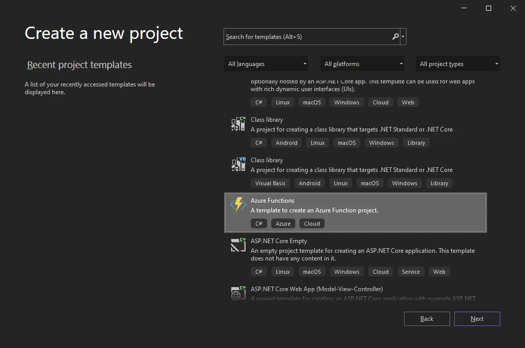The image size is (525, 348).
Task: Go Back to the previous page
Action: pyautogui.click(x=427, y=319)
